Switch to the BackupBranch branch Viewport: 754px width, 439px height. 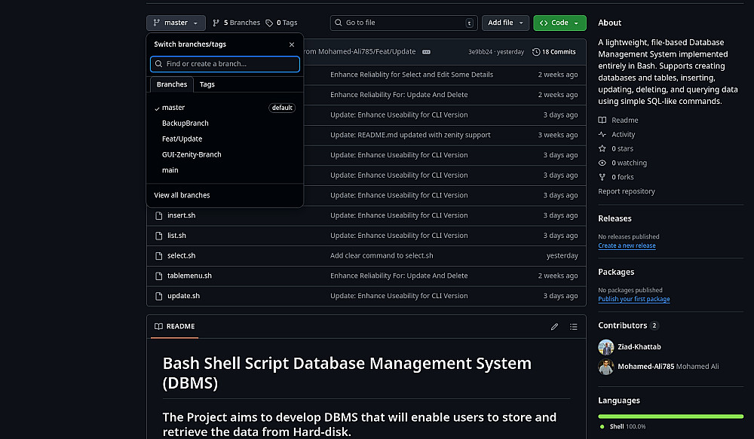point(185,123)
